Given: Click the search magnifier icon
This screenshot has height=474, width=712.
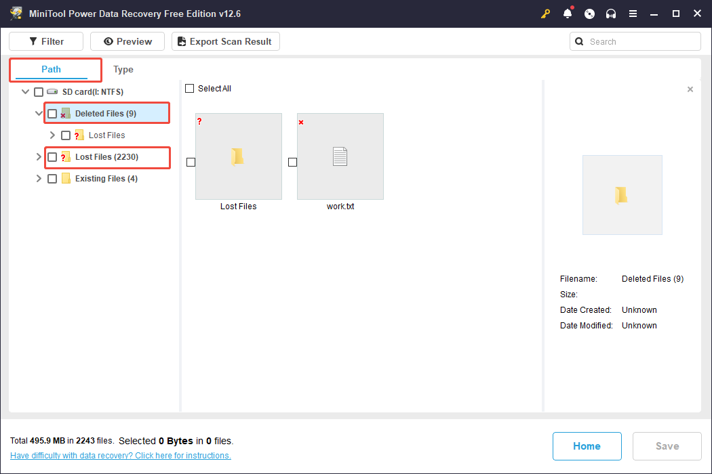Looking at the screenshot, I should pyautogui.click(x=579, y=41).
